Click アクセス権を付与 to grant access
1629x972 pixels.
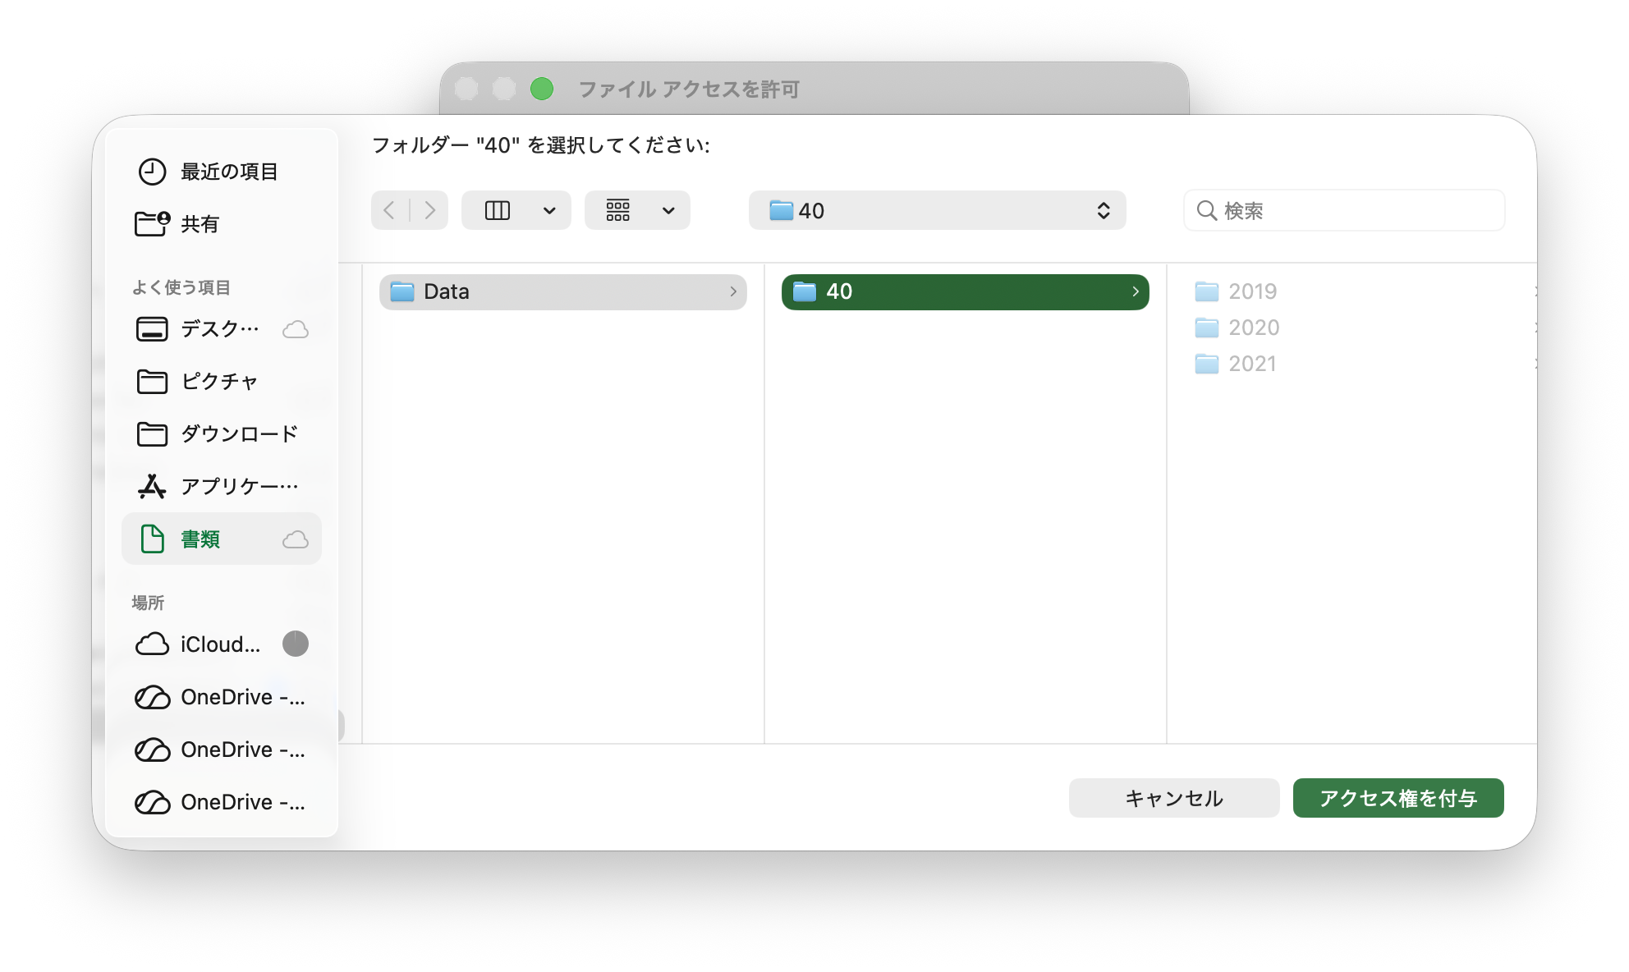coord(1397,798)
